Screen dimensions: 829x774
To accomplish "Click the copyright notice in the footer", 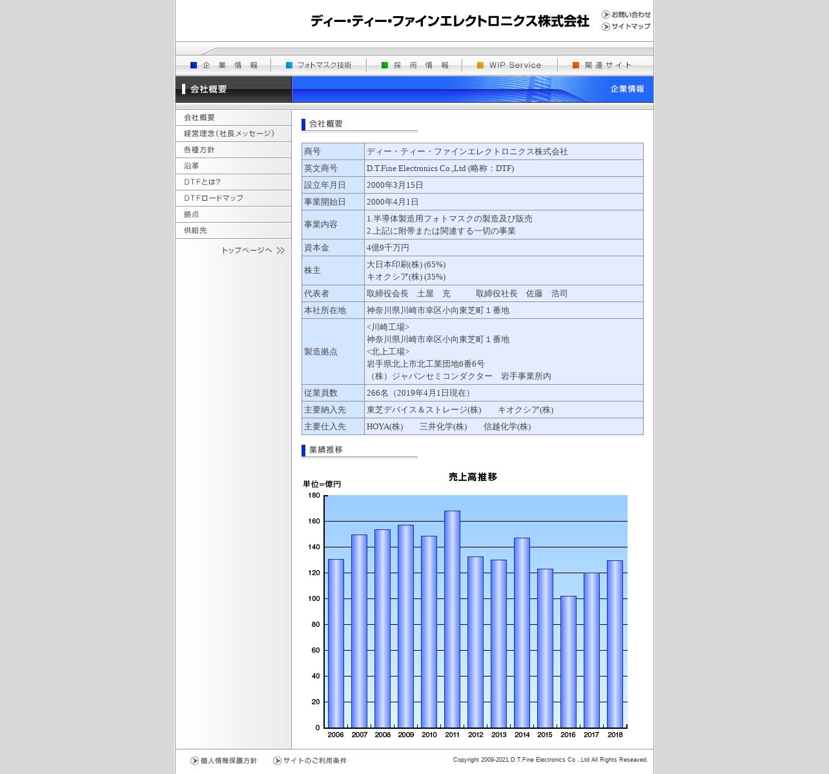I will click(550, 760).
